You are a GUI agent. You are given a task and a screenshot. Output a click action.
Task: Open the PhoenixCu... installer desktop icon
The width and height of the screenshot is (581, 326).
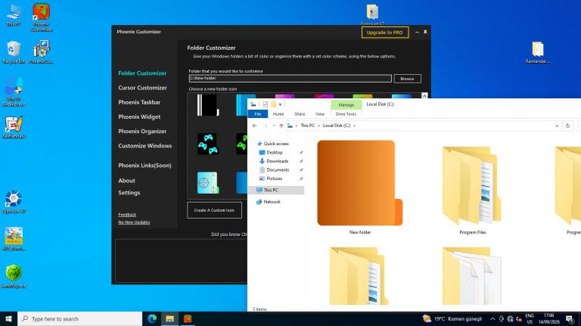(x=41, y=52)
